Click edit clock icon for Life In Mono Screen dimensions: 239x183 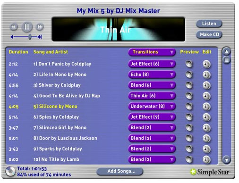(x=206, y=75)
